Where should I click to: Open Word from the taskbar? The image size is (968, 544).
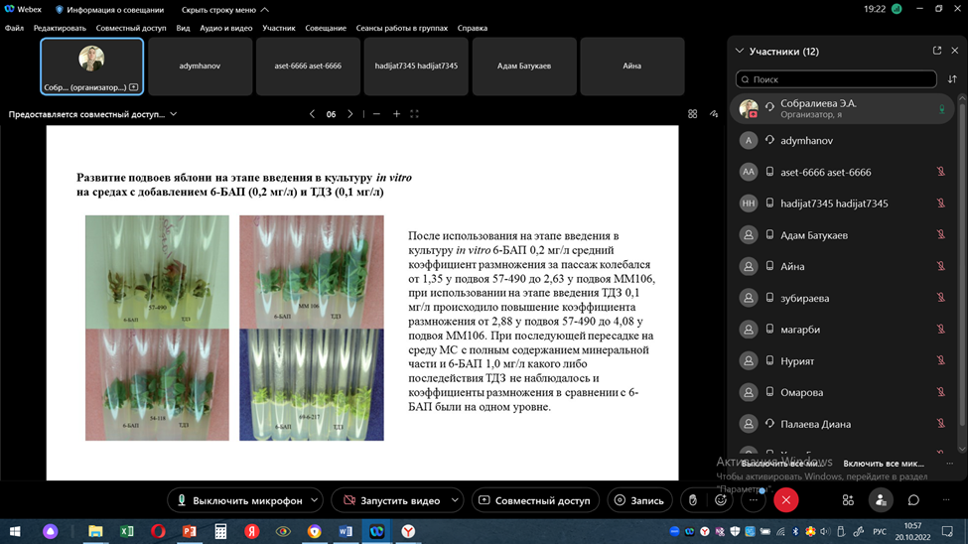[x=346, y=531]
